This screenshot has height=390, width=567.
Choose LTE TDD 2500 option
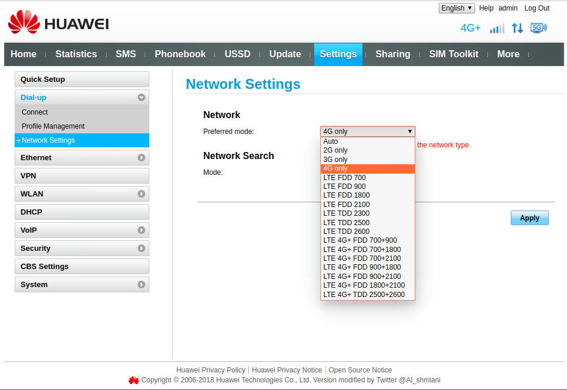368,222
